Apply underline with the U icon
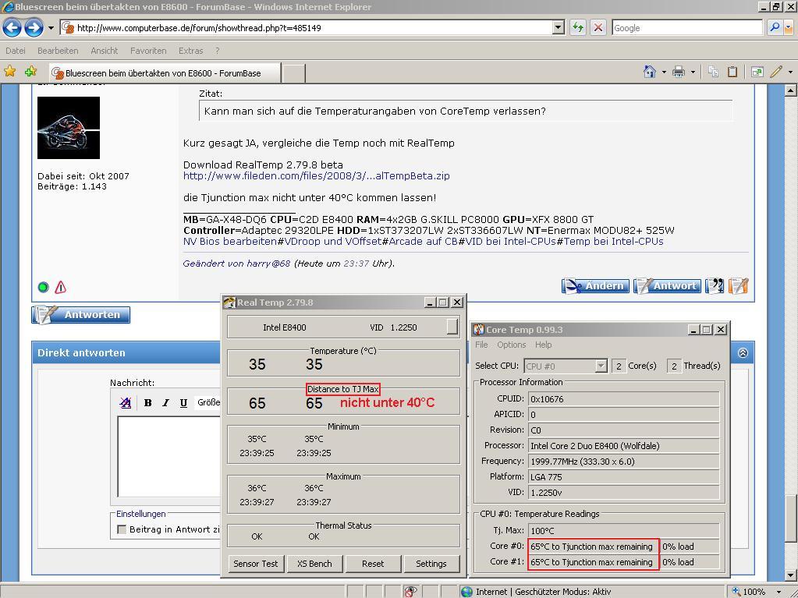This screenshot has width=798, height=598. pyautogui.click(x=183, y=403)
